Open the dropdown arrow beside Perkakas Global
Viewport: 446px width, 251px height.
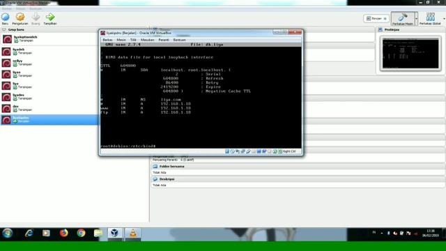[x=444, y=19]
